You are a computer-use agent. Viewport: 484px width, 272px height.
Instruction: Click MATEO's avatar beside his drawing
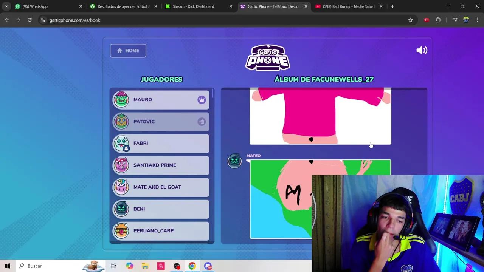tap(234, 161)
